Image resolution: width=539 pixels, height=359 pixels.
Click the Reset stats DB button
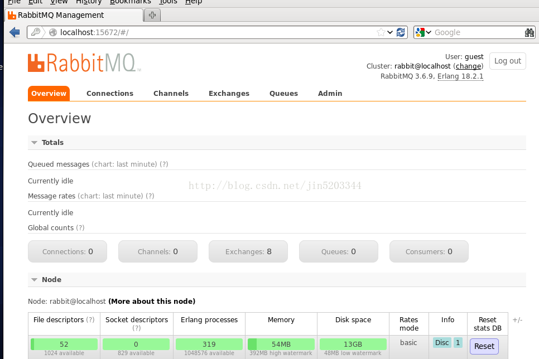pos(484,346)
